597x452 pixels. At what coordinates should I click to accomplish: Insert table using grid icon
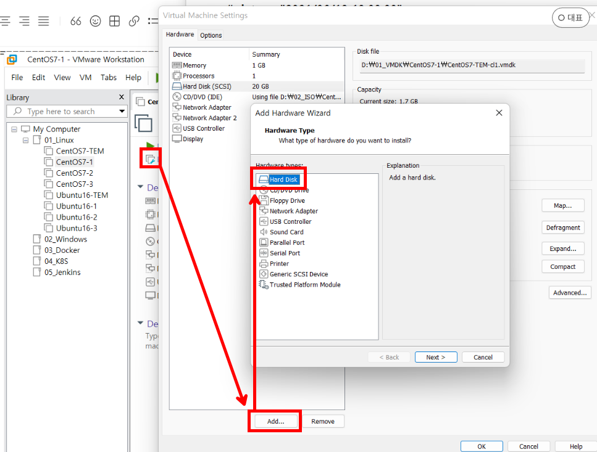(x=115, y=21)
